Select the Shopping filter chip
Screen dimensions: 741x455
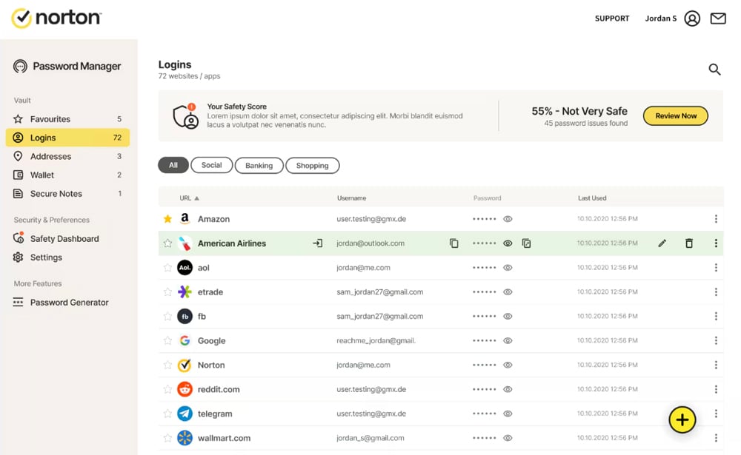tap(312, 166)
